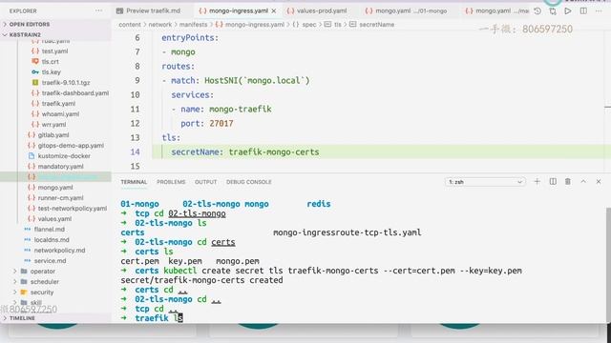Click the open changes compare icon
Viewport: 611px width, 343px height.
point(553,11)
